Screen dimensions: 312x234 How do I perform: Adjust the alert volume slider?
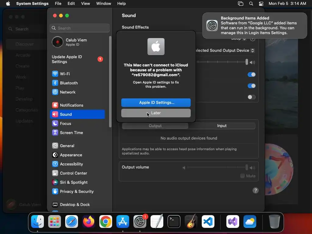(247, 62)
